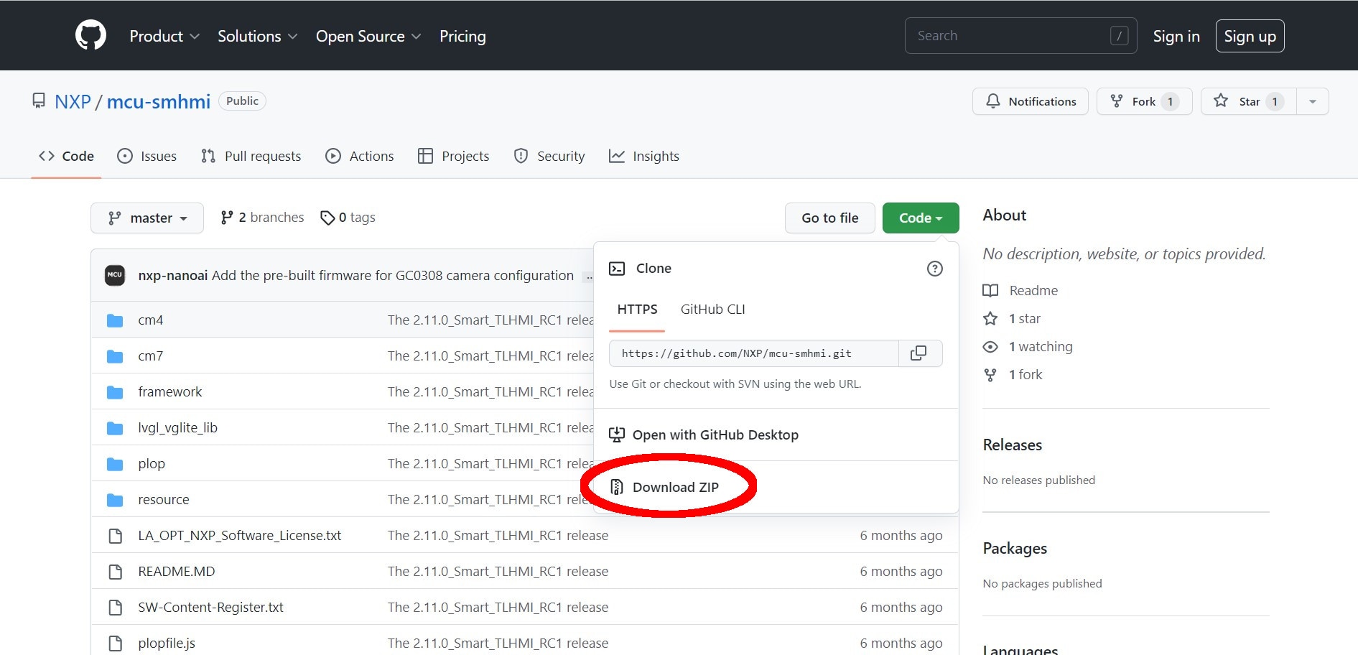Click the Notifications bell button
The height and width of the screenshot is (655, 1358).
(1030, 101)
